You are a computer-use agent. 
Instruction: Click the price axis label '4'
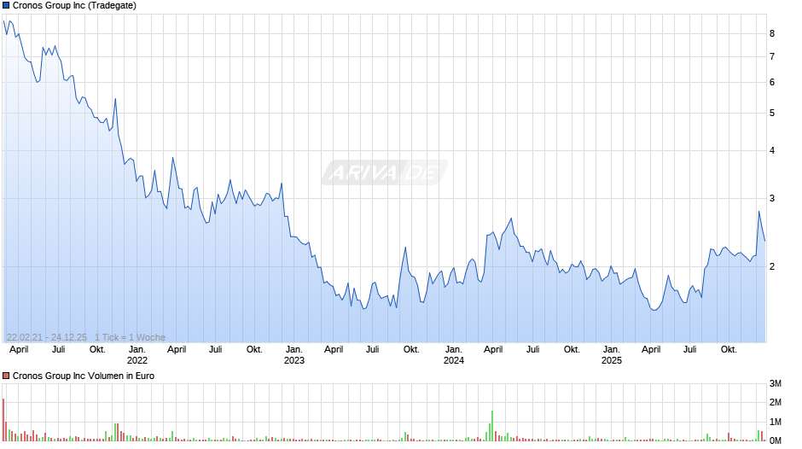coord(772,150)
